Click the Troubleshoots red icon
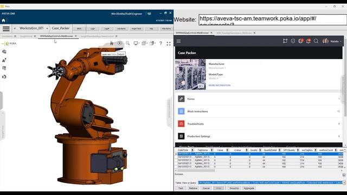Screen dimensions: 347x195 pyautogui.click(x=181, y=124)
